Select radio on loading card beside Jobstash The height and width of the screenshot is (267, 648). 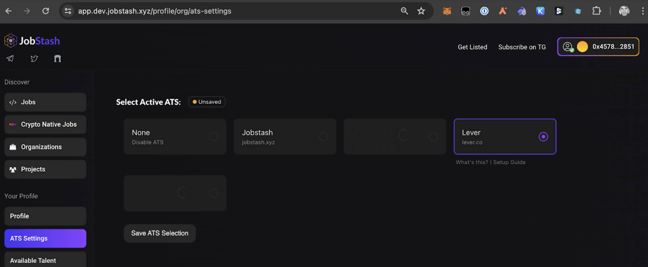pyautogui.click(x=433, y=137)
